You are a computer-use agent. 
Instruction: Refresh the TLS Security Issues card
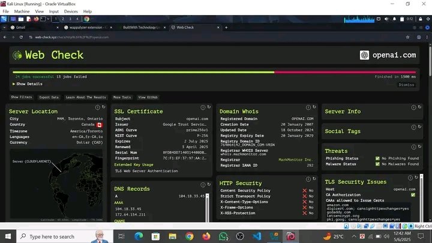tap(416, 178)
